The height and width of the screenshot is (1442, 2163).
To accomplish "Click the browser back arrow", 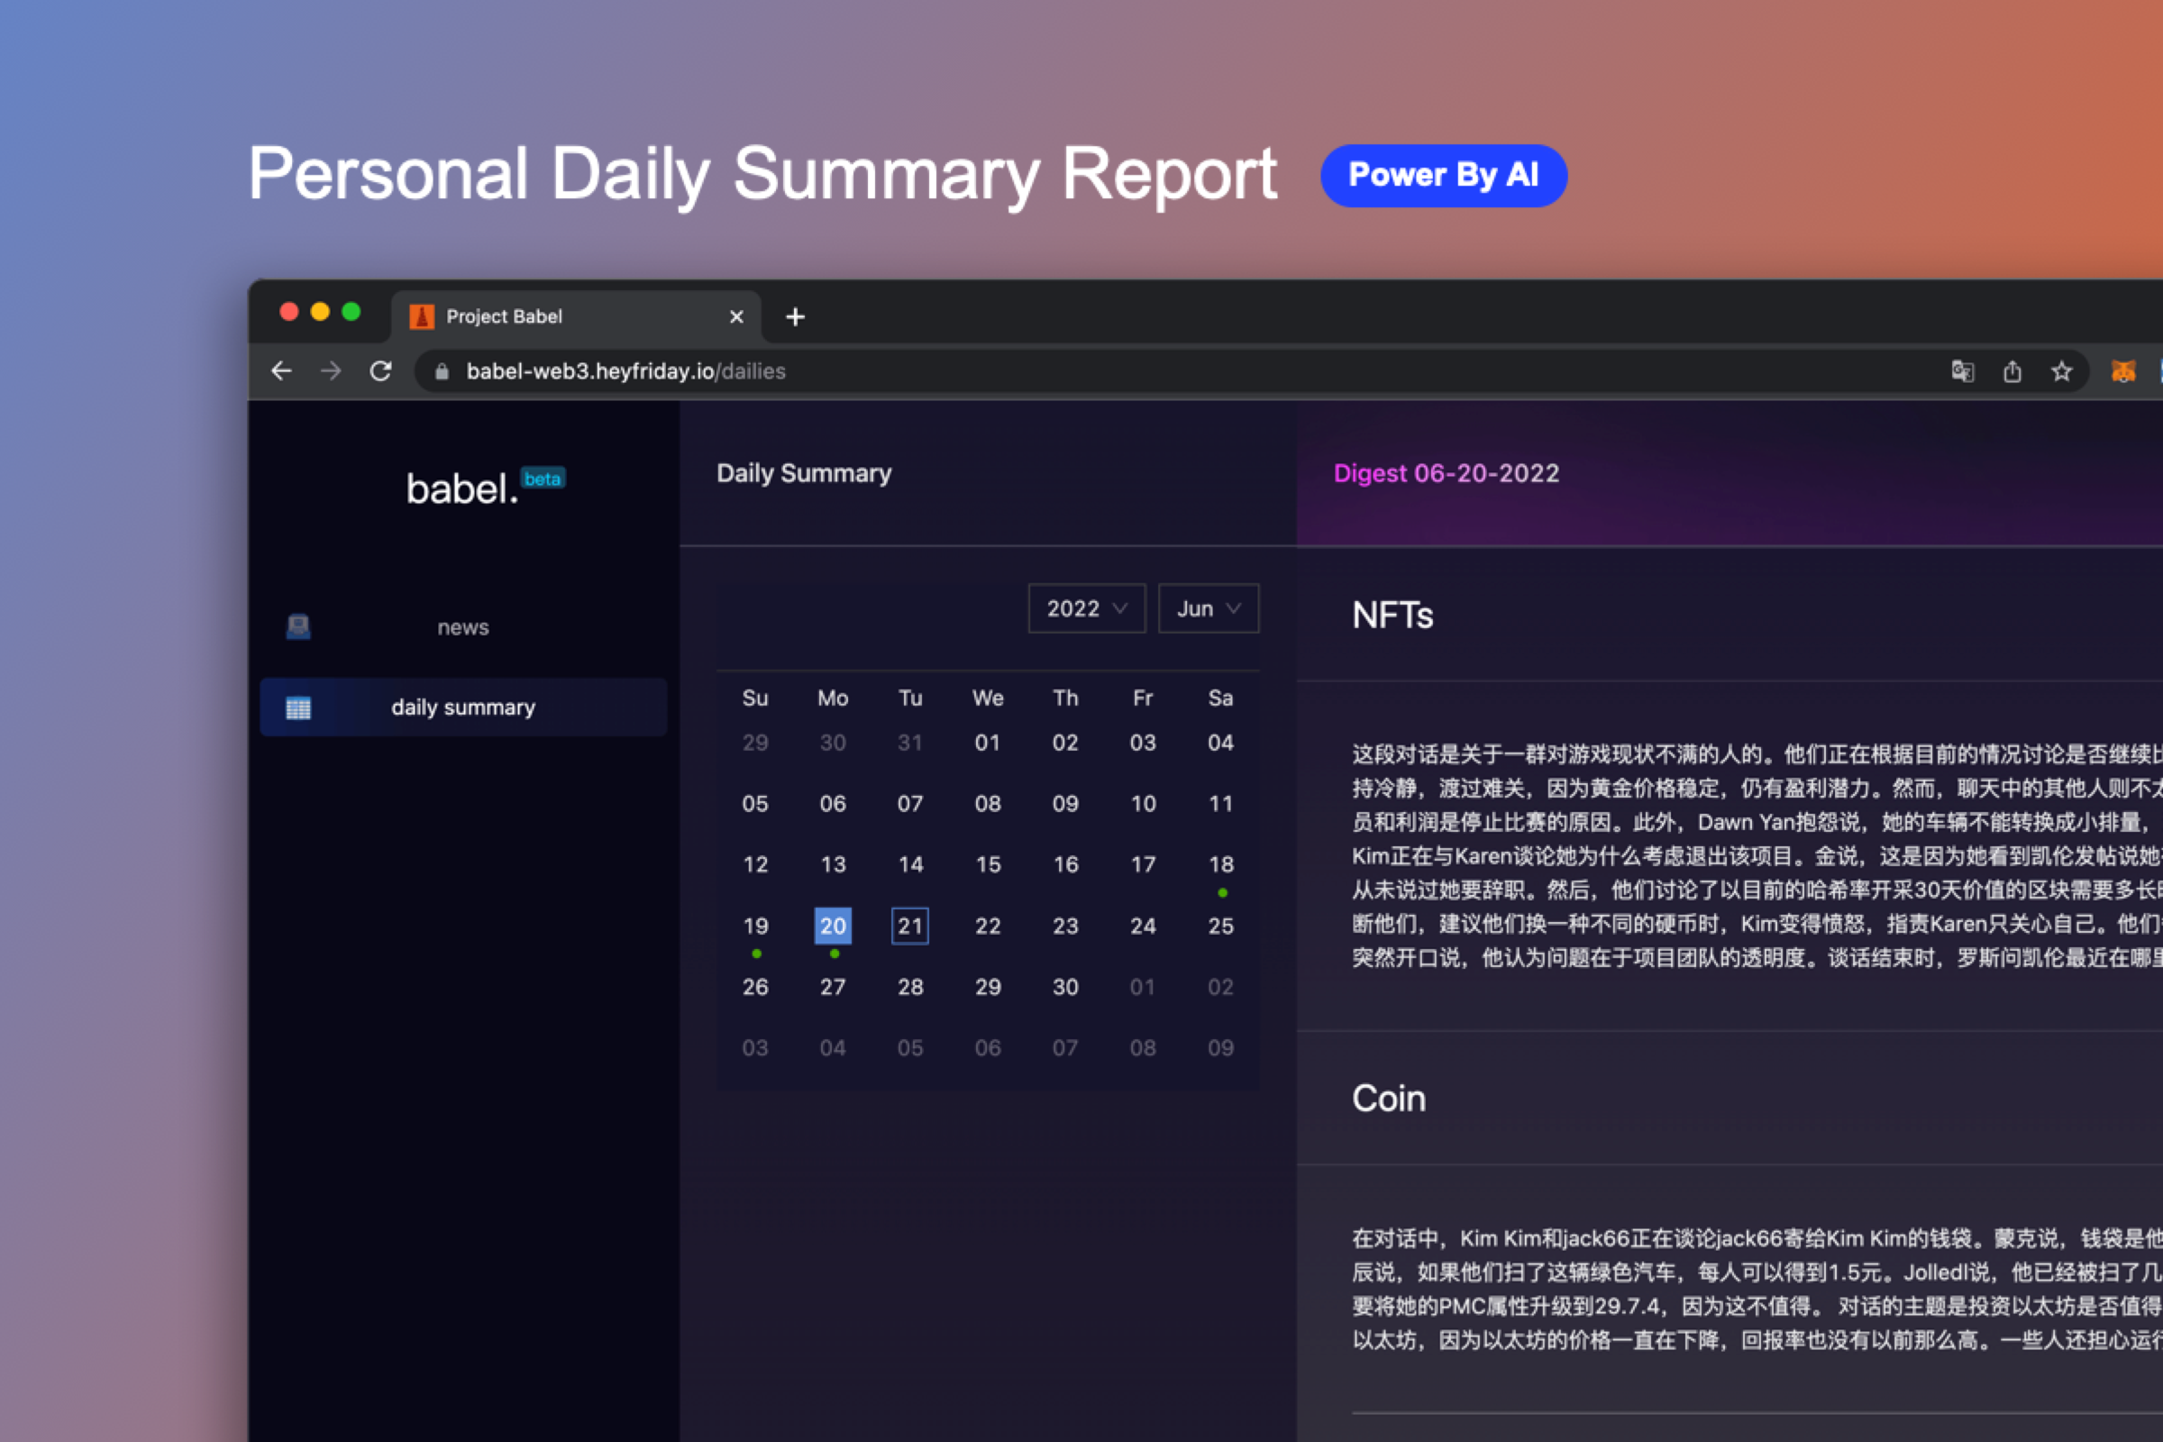I will [x=281, y=370].
